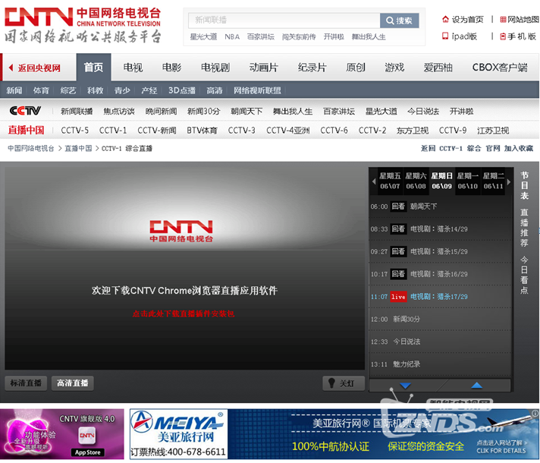This screenshot has height=463, width=540.
Task: Click the red live badge for 猎杀17/29
Action: pyautogui.click(x=398, y=297)
